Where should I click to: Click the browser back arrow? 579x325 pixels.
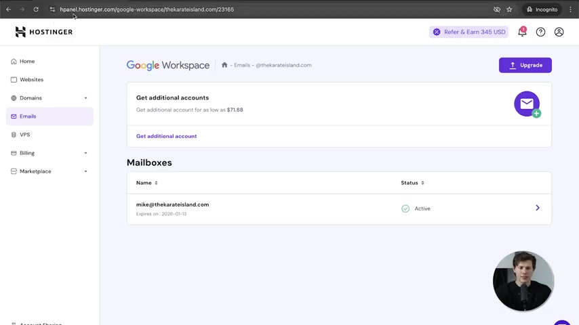click(x=9, y=9)
